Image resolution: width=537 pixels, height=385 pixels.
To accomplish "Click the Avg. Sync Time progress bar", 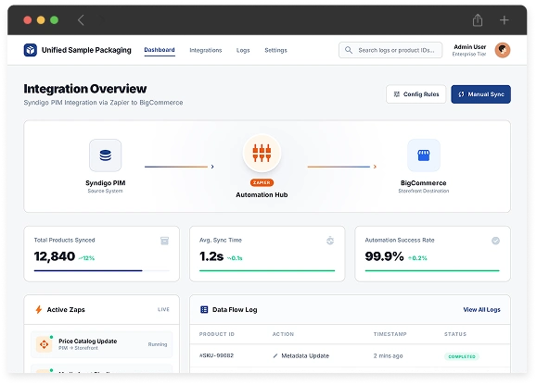I will point(267,270).
